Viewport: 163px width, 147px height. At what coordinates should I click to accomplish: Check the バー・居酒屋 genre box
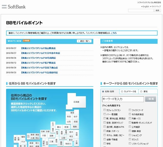tap(105, 114)
